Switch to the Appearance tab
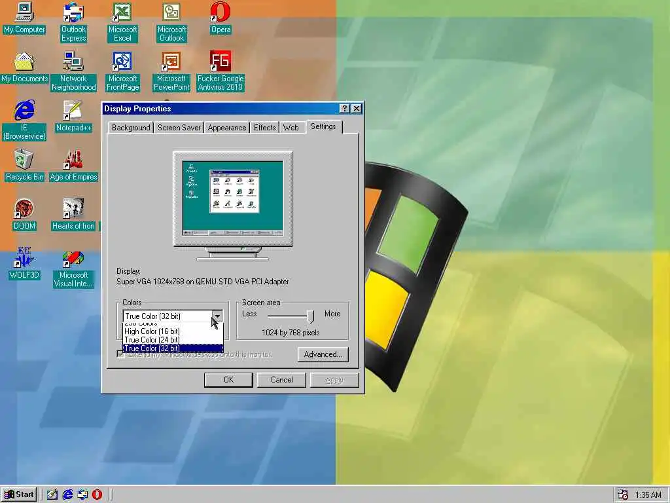Image resolution: width=670 pixels, height=503 pixels. coord(227,128)
